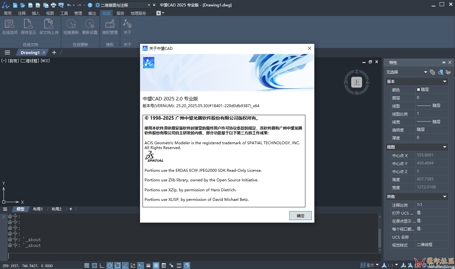This screenshot has height=269, width=455.
Task: Click the command line input field
Action: 194,256
